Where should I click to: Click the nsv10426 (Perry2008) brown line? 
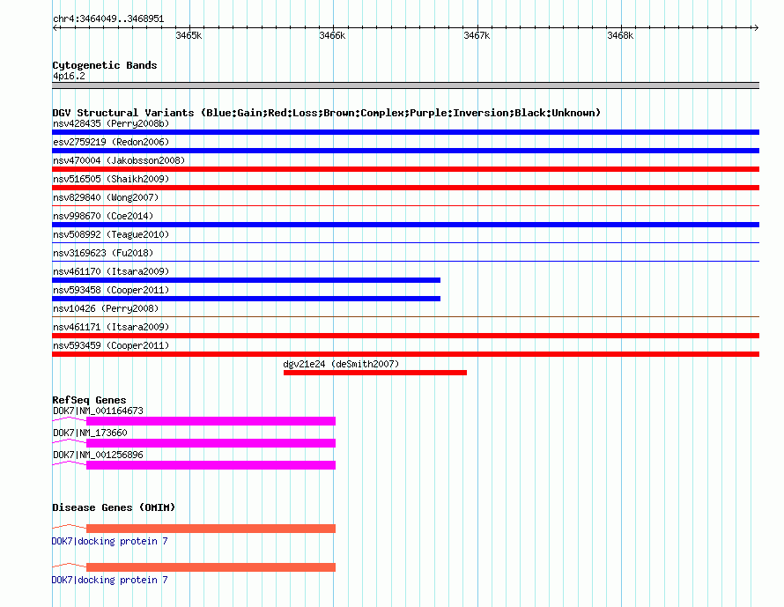[405, 316]
